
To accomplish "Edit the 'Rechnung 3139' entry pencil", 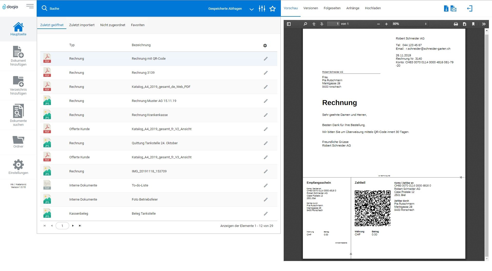I will pyautogui.click(x=266, y=73).
